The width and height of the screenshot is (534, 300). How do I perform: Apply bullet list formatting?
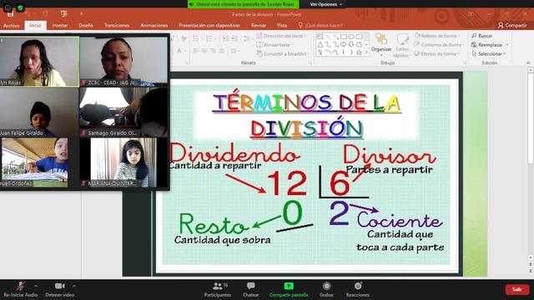[x=196, y=39]
